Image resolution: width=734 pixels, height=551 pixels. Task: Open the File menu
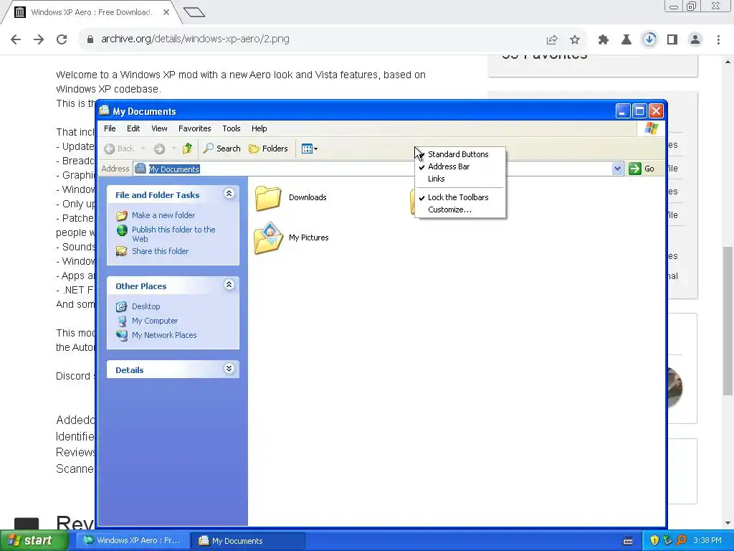[x=110, y=128]
